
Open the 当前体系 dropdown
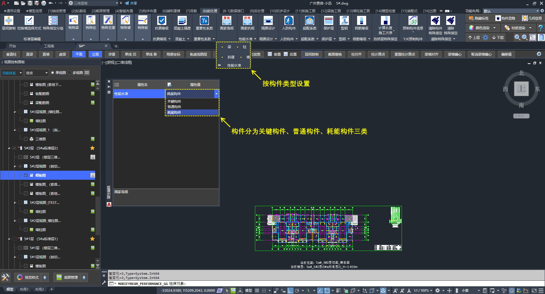(x=12, y=73)
